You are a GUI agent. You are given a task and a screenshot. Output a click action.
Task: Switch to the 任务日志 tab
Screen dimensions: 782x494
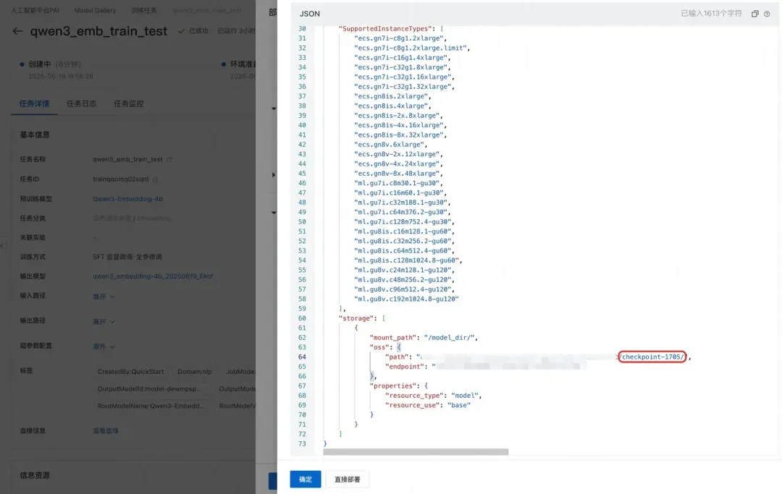pos(81,103)
